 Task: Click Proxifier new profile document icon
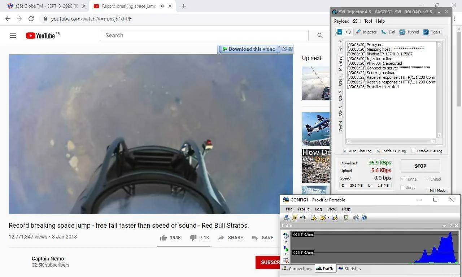[314, 217]
